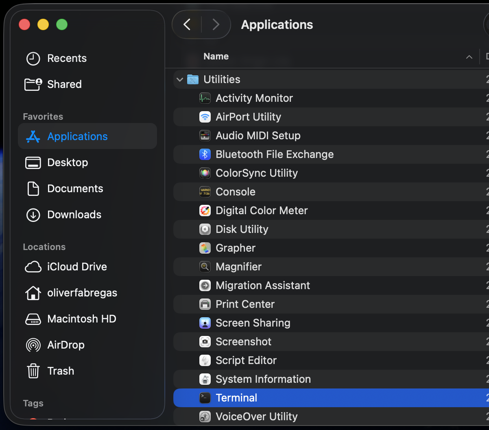Select the Screen Sharing row name
Screen dimensions: 489x430
pyautogui.click(x=253, y=323)
